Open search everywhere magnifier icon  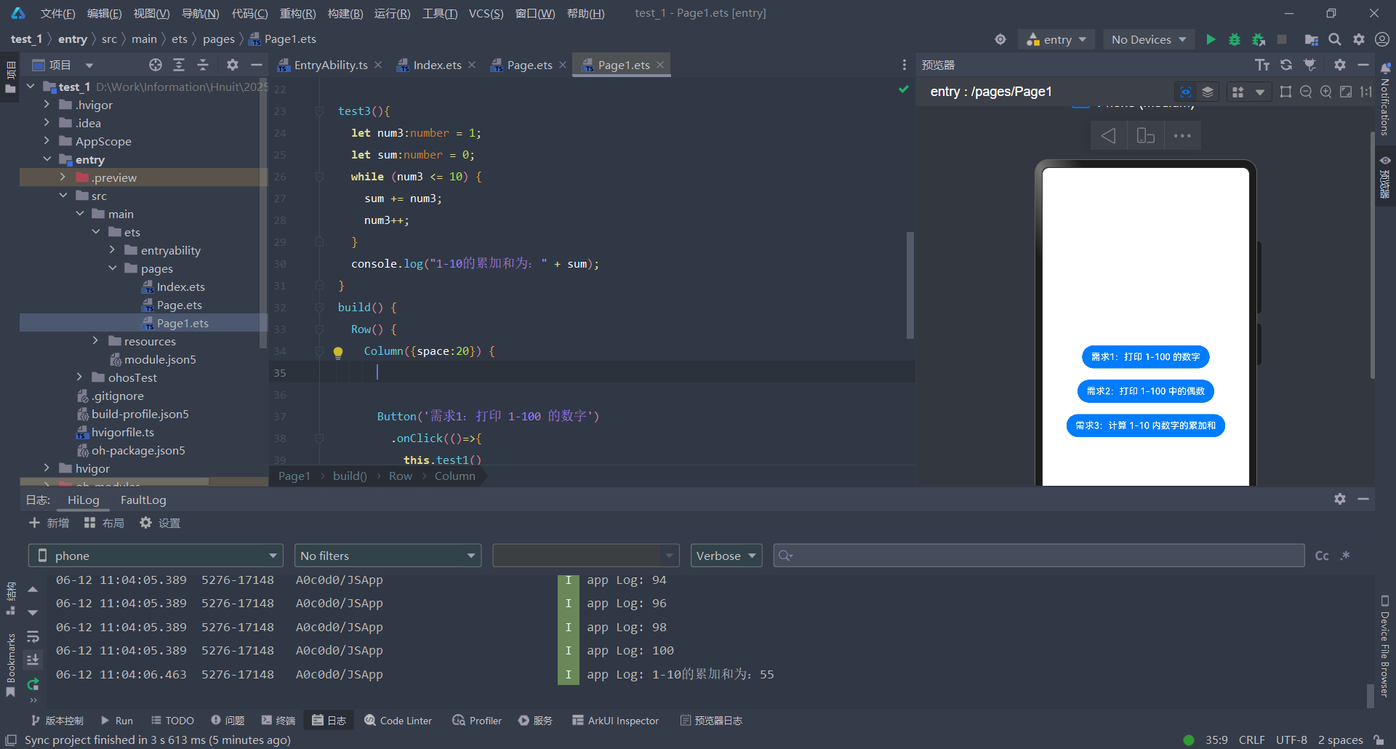point(1335,39)
